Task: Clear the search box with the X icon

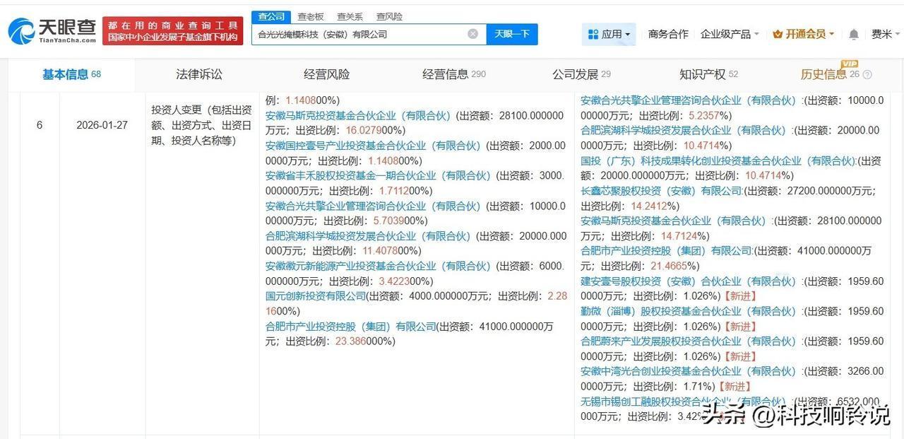Action: pyautogui.click(x=472, y=34)
